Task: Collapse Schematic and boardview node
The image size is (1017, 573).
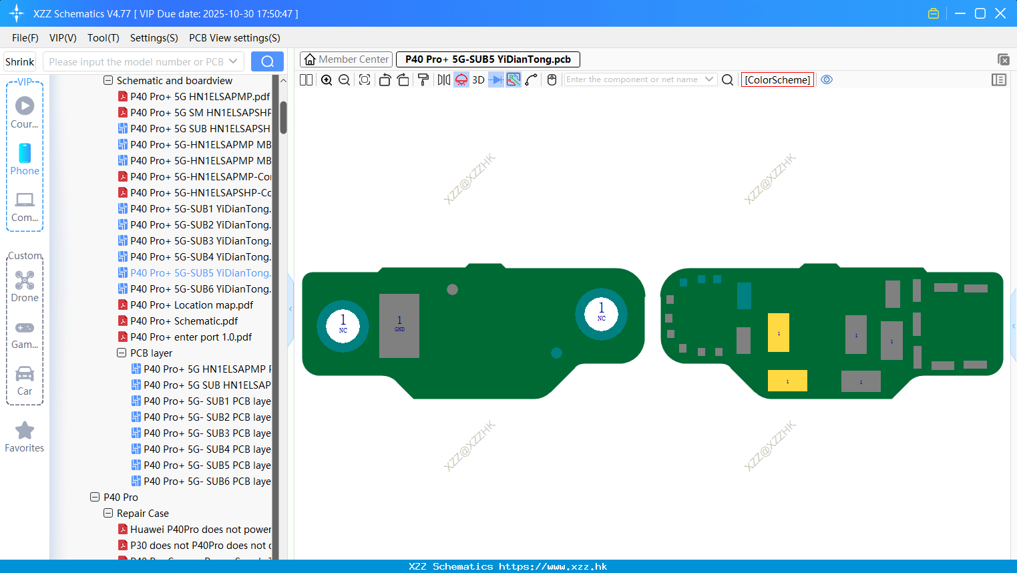Action: click(x=108, y=80)
